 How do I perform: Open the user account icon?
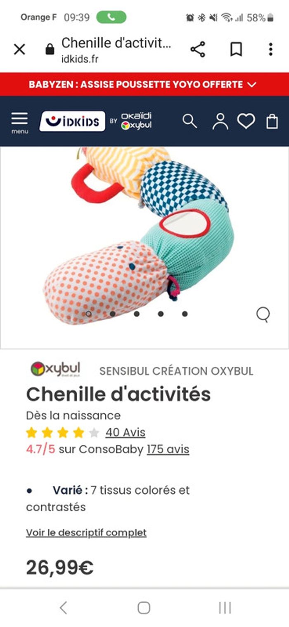point(220,121)
